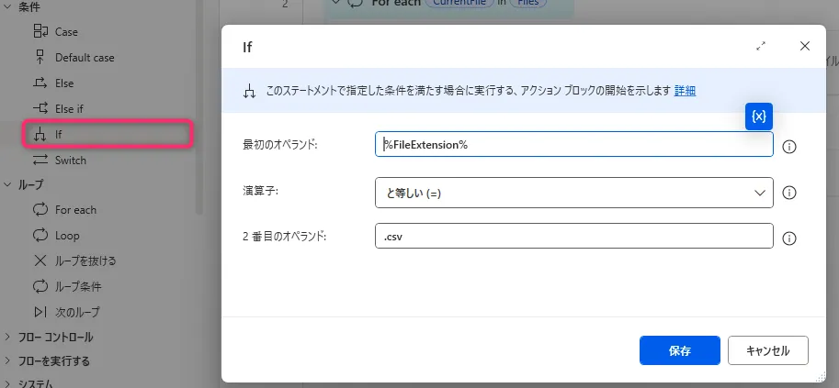The width and height of the screenshot is (839, 388).
Task: Open the 詳細 help link
Action: click(x=685, y=90)
